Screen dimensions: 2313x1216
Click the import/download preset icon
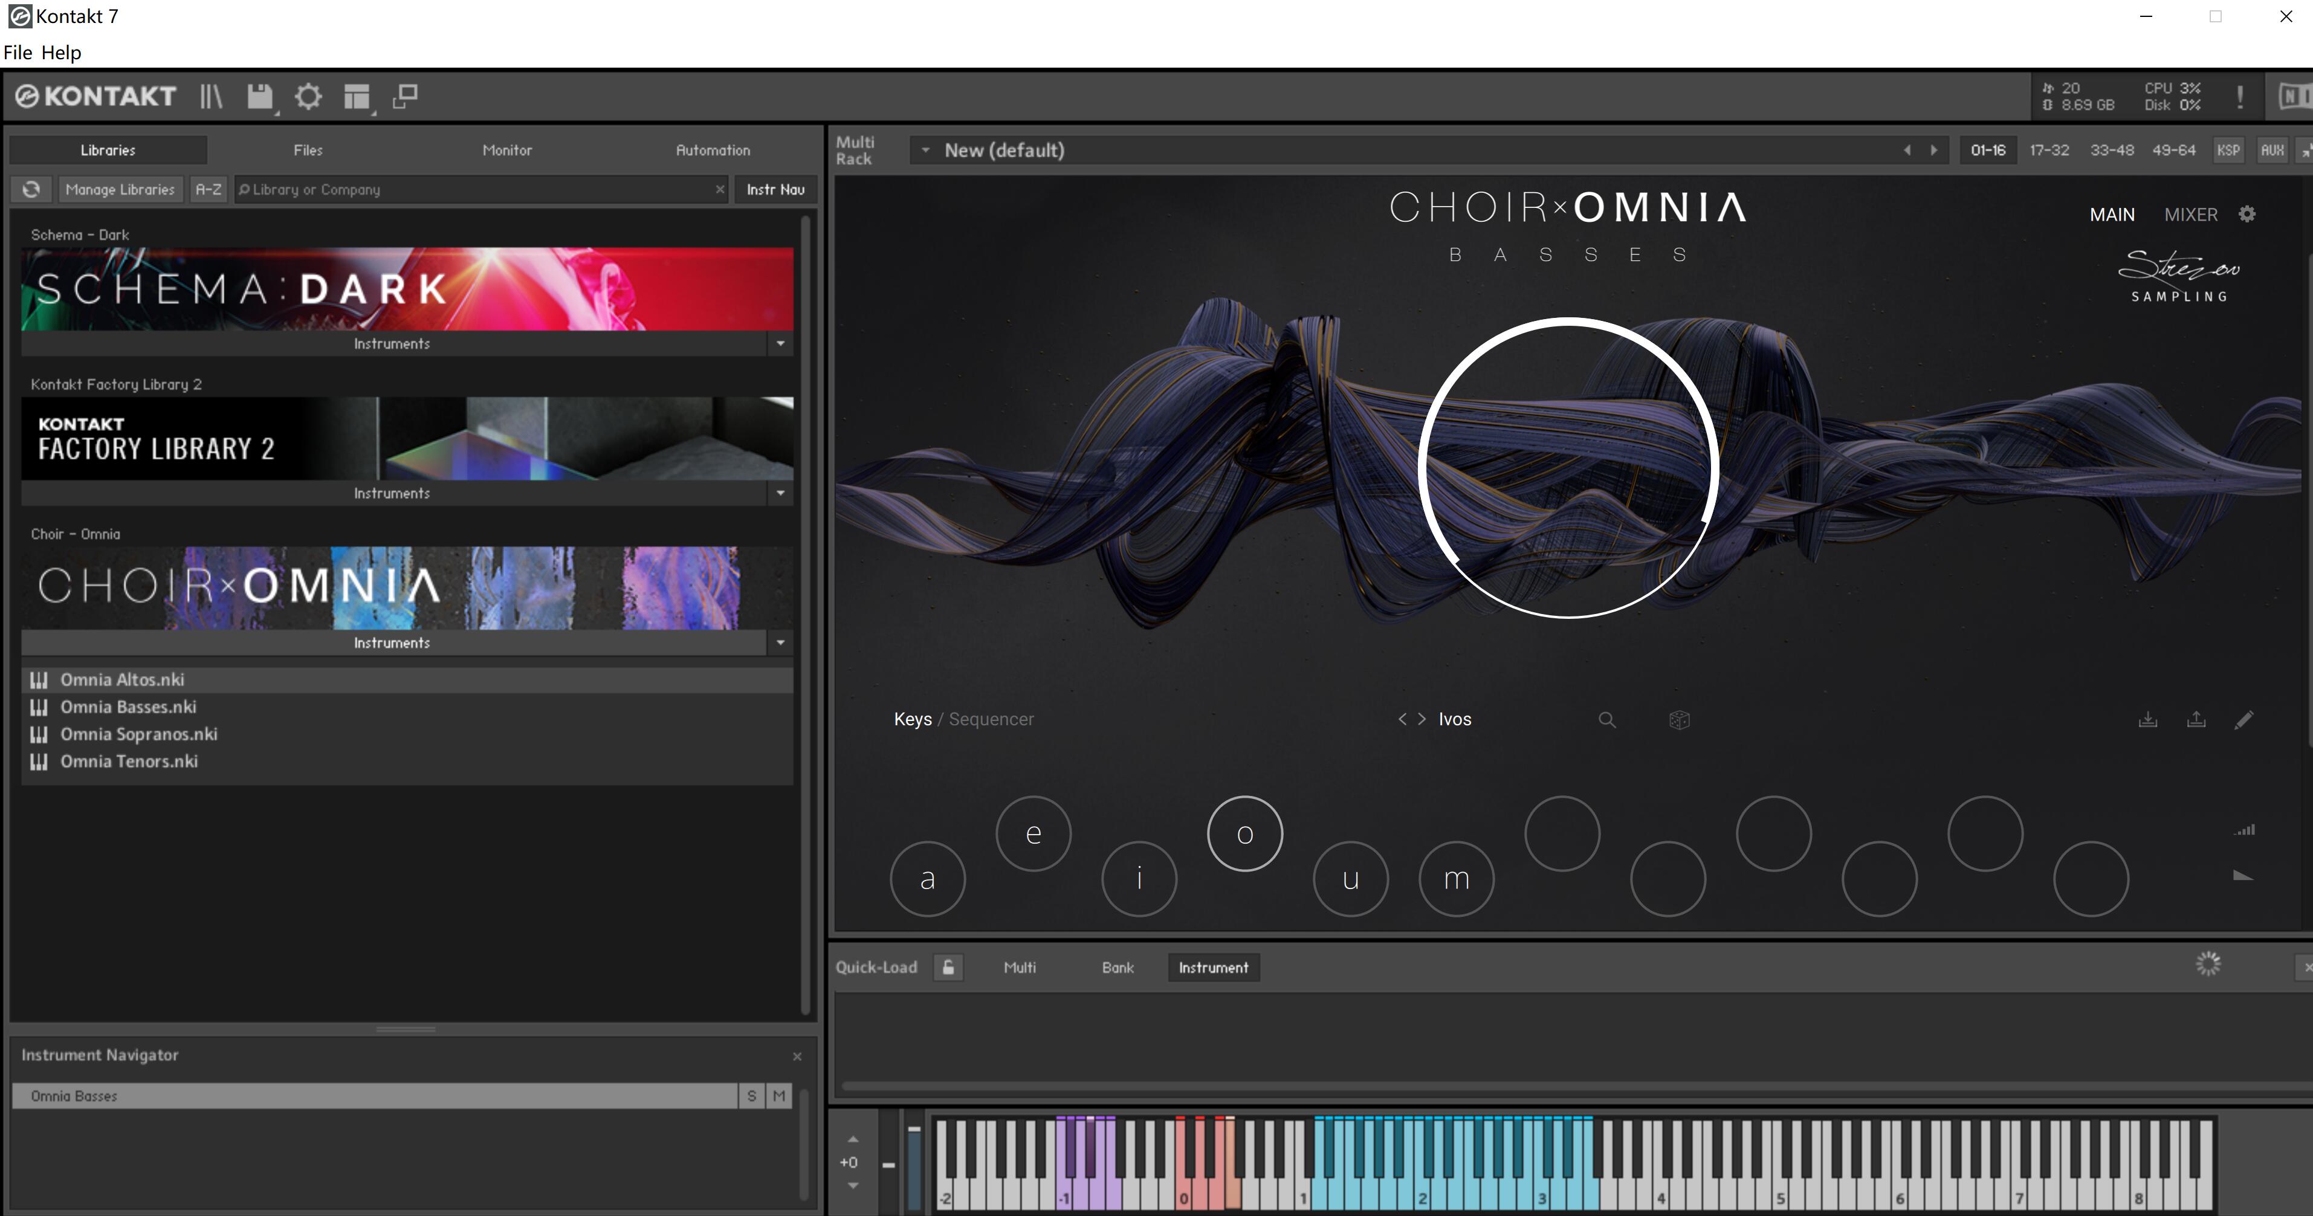coord(2148,719)
